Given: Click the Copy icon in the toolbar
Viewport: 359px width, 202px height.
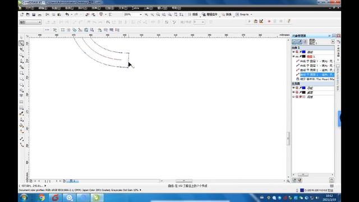Looking at the screenshot, I should click(53, 15).
